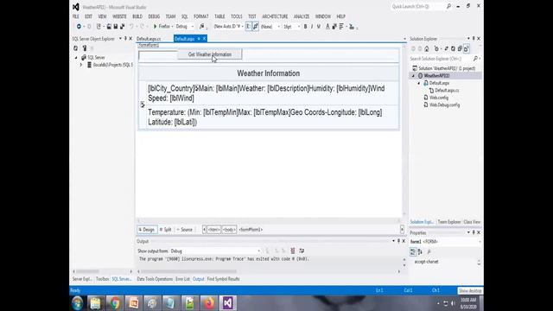The image size is (553, 311).
Task: Switch to Source view tab
Action: (185, 230)
